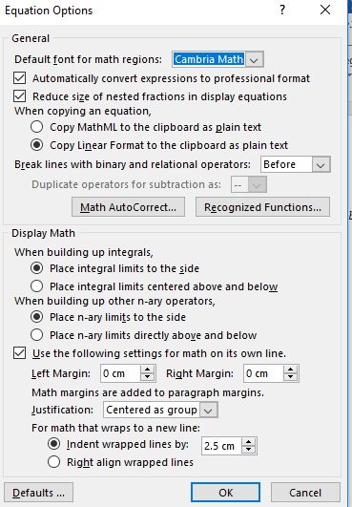Decrease Right Margin with down arrow
The image size is (352, 507).
[x=291, y=377]
